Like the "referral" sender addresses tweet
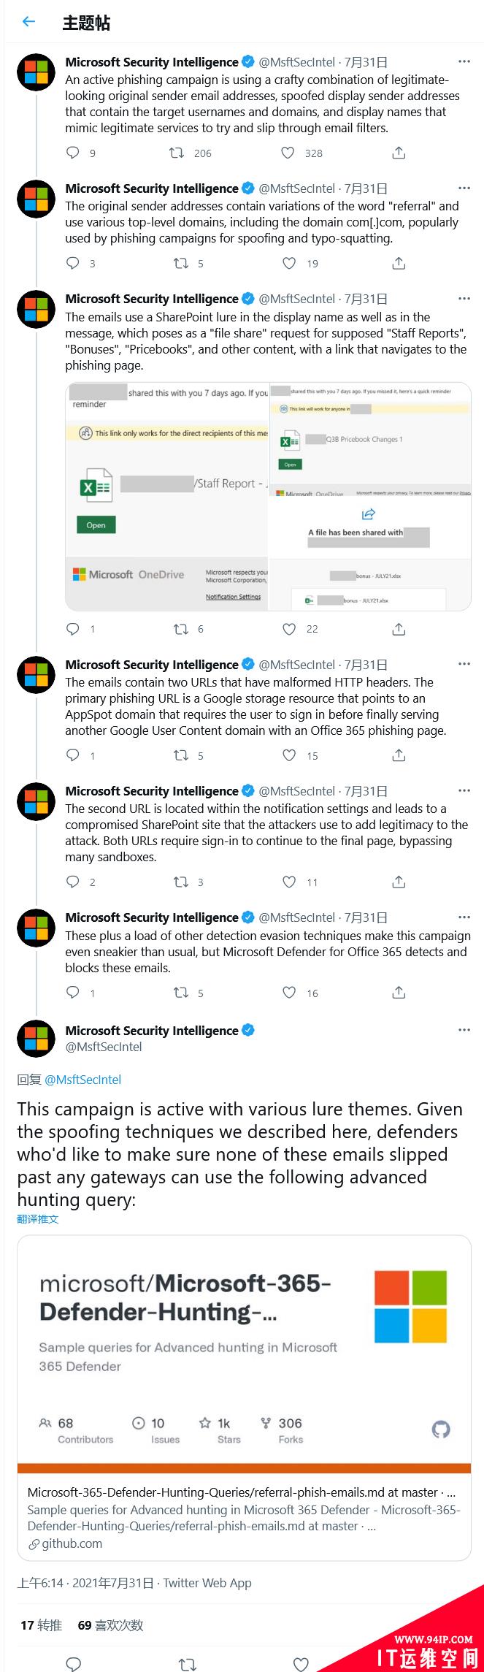Screen dimensions: 484x1672 click(289, 263)
